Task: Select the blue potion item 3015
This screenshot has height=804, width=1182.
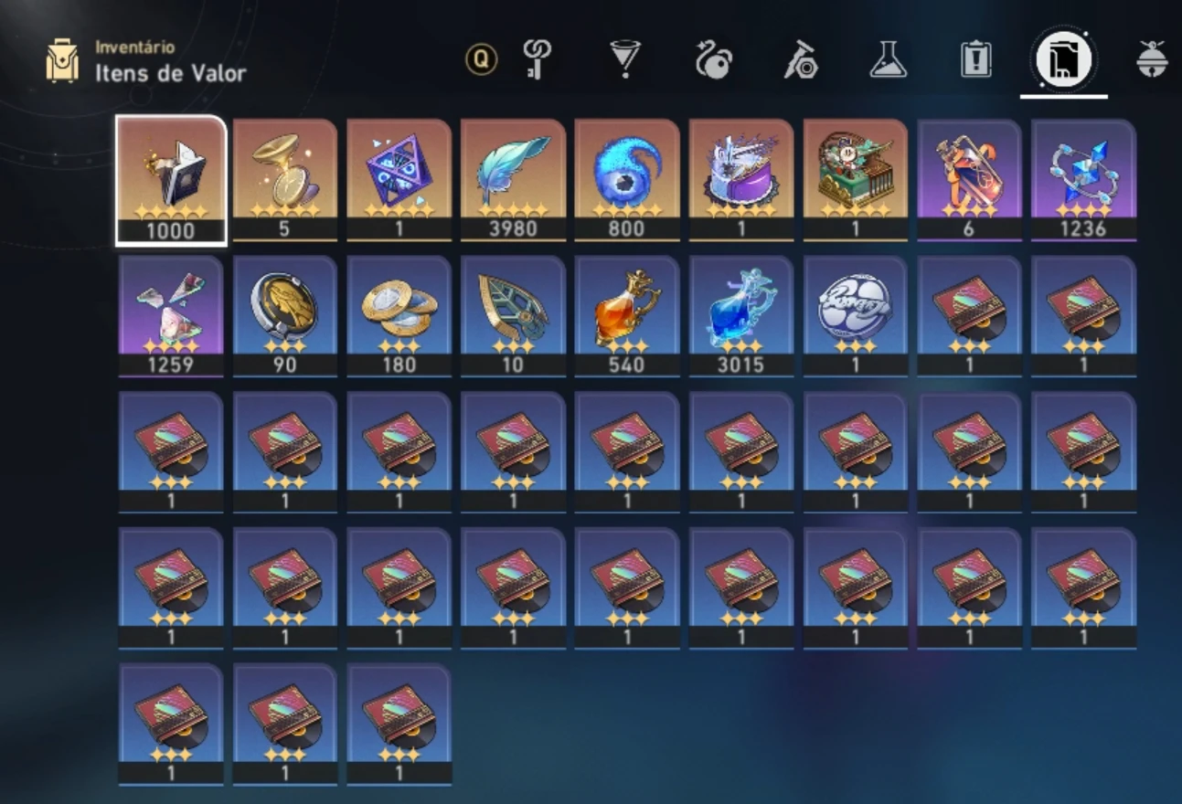Action: 741,316
